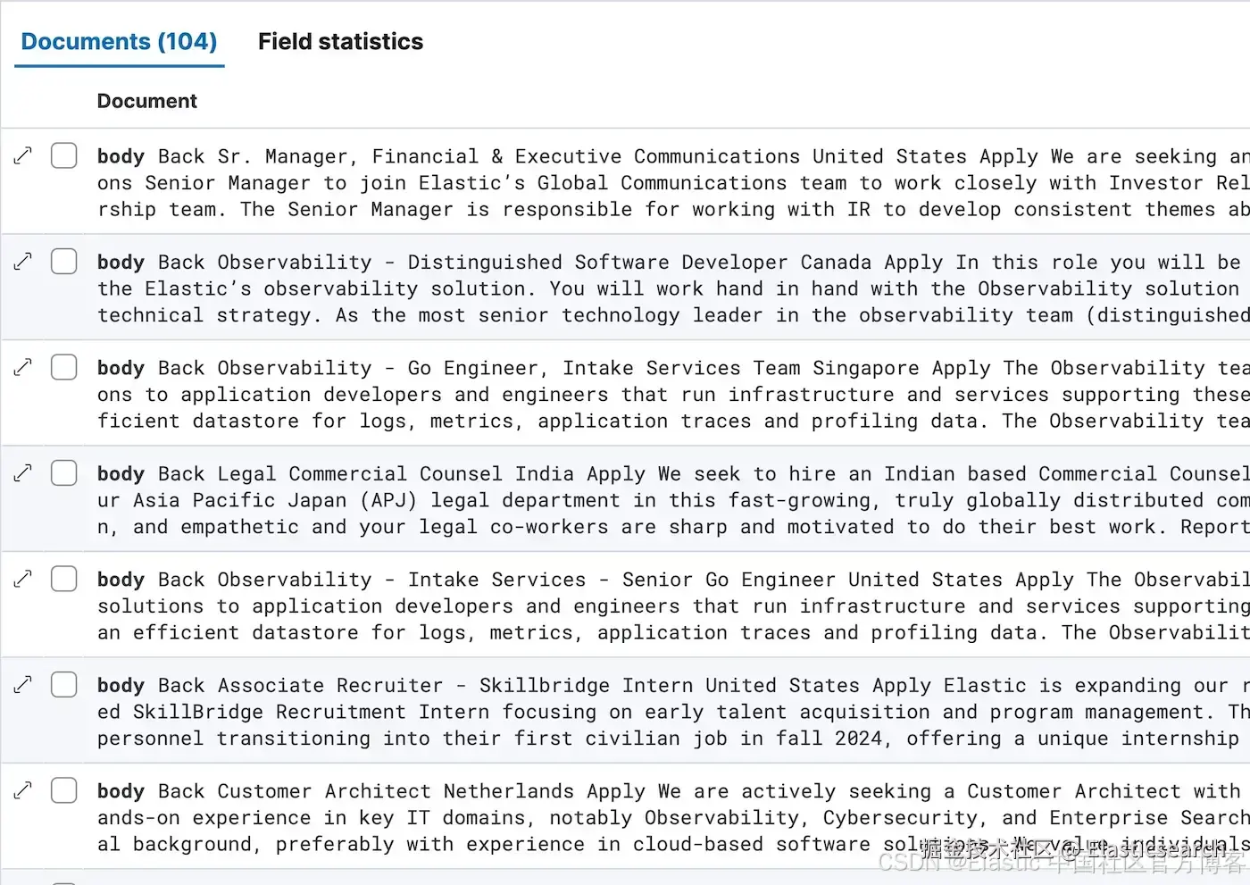Check the Go Engineer Singapore row checkbox
This screenshot has height=885, width=1250.
click(x=64, y=367)
